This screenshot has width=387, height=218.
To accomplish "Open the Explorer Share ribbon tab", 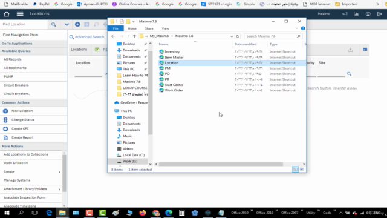I will pyautogui.click(x=149, y=28).
